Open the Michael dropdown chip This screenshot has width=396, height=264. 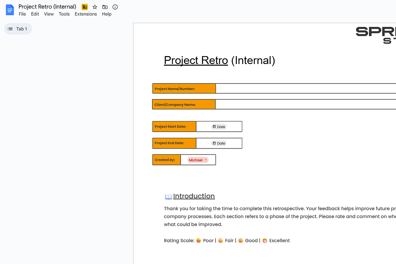pyautogui.click(x=198, y=160)
